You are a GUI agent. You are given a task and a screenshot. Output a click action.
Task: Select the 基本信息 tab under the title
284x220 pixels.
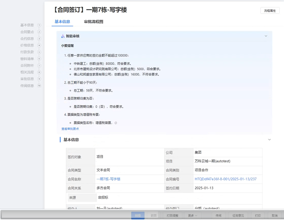[x=62, y=22]
